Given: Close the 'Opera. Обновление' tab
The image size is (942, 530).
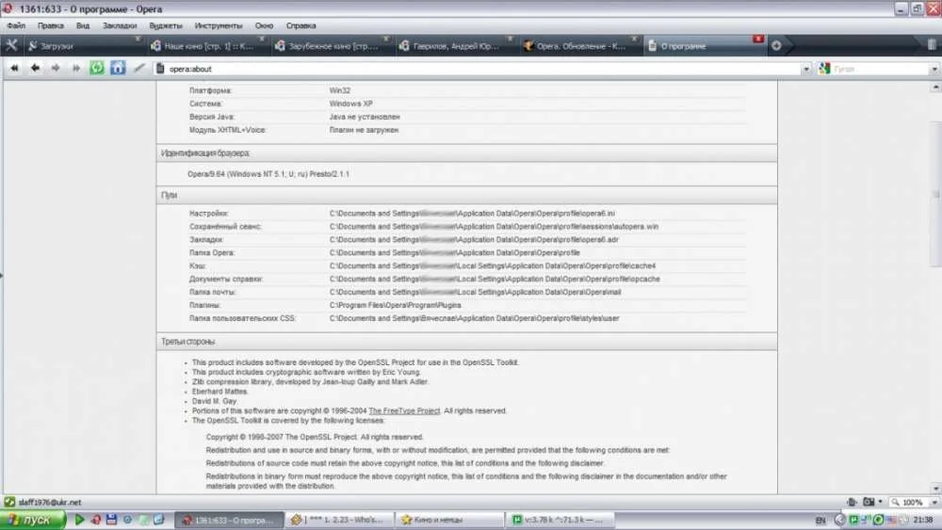Looking at the screenshot, I should pos(634,39).
